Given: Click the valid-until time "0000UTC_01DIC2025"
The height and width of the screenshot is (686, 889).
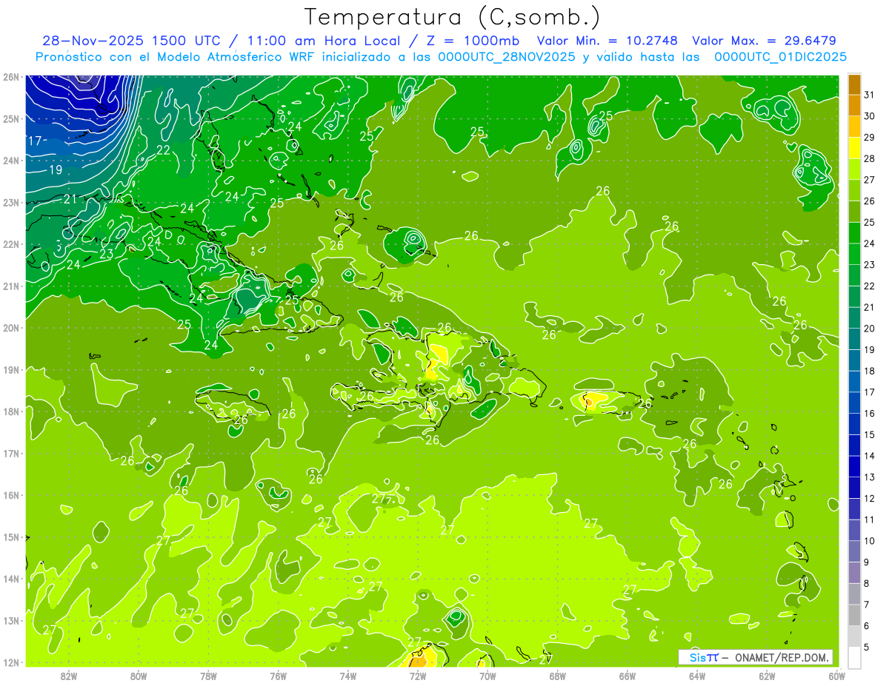Looking at the screenshot, I should [x=780, y=57].
